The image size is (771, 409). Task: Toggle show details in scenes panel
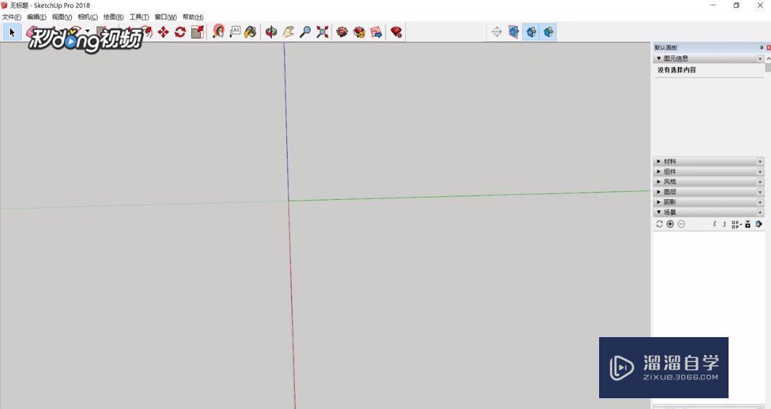click(748, 224)
